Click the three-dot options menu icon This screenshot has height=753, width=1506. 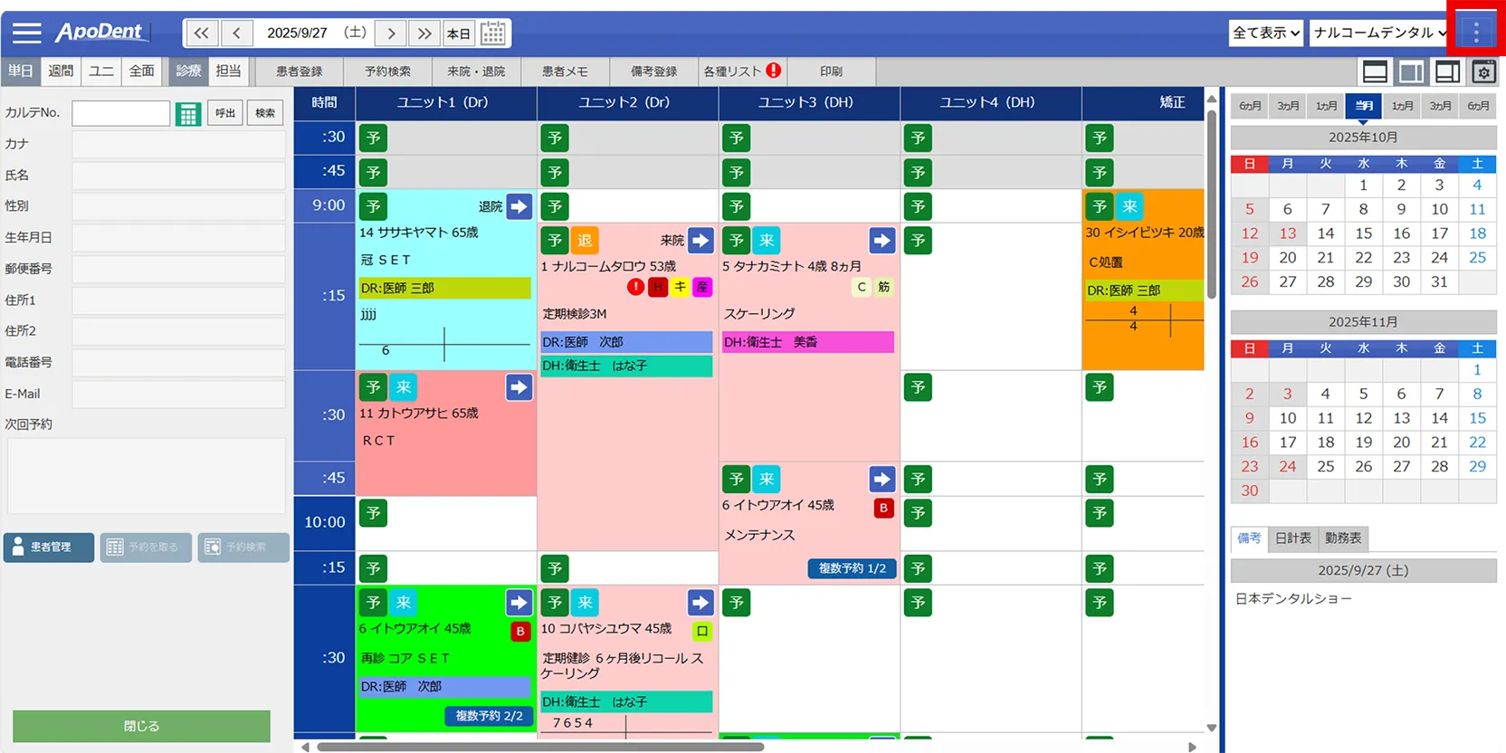point(1476,33)
